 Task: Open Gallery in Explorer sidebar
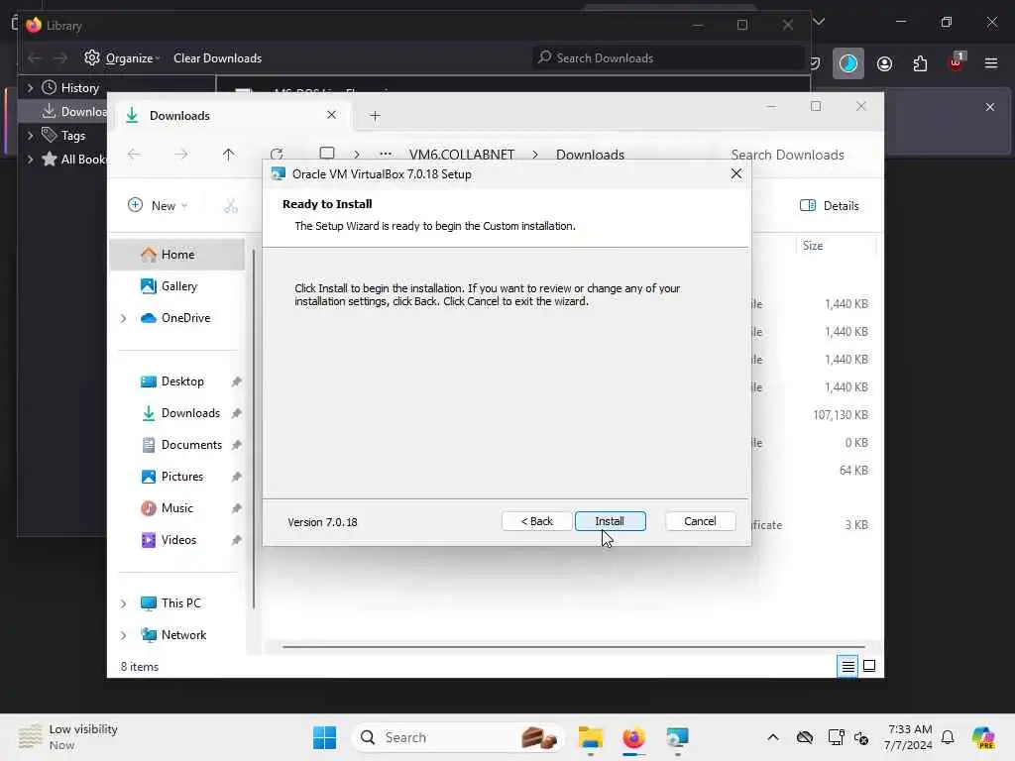[x=178, y=286]
